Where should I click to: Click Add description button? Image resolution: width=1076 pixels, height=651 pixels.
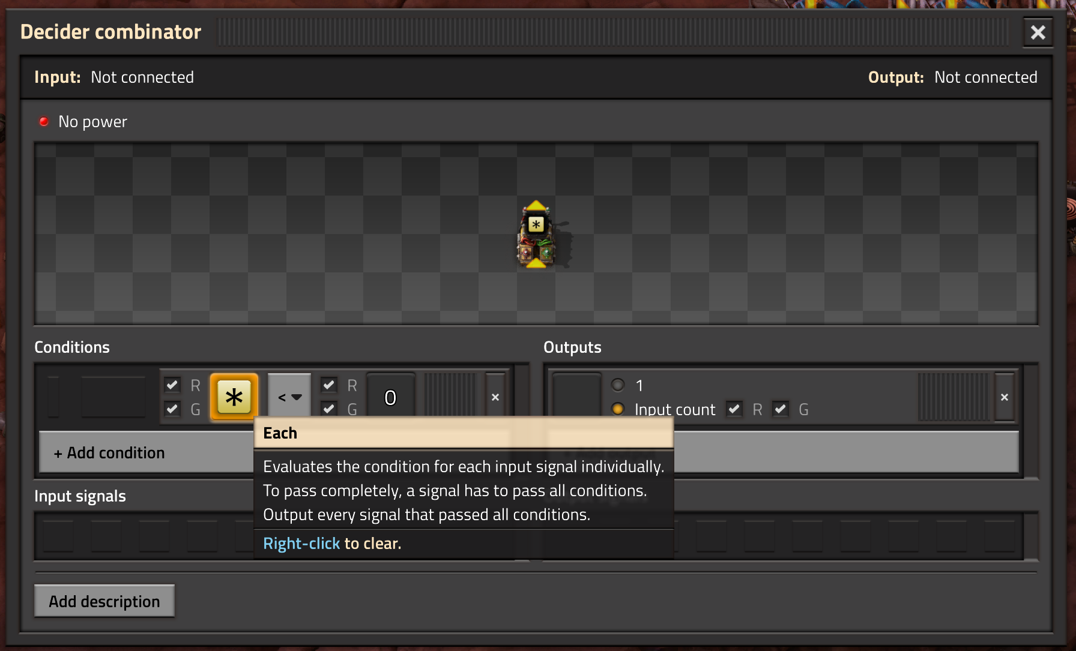104,601
